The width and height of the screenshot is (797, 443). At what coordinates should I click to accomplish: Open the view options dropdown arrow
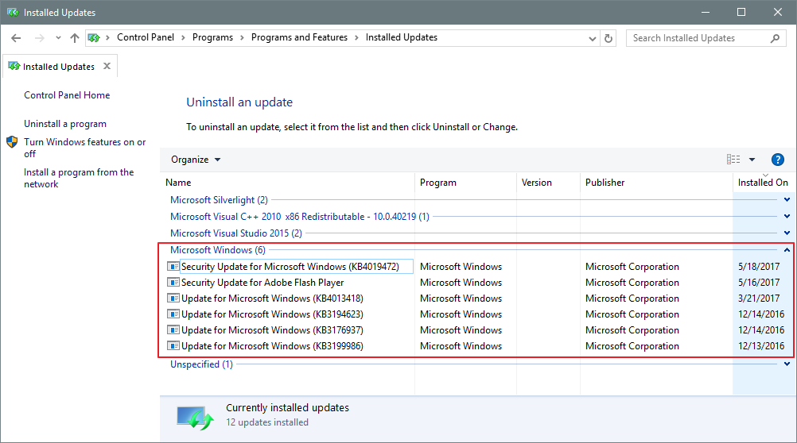(x=752, y=160)
